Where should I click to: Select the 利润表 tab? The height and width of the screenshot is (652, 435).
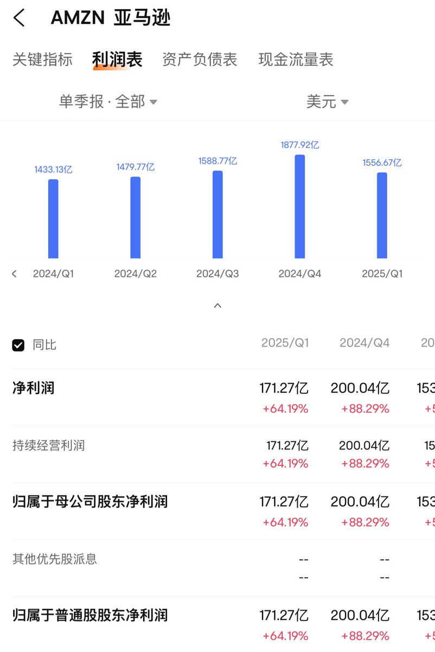[117, 59]
